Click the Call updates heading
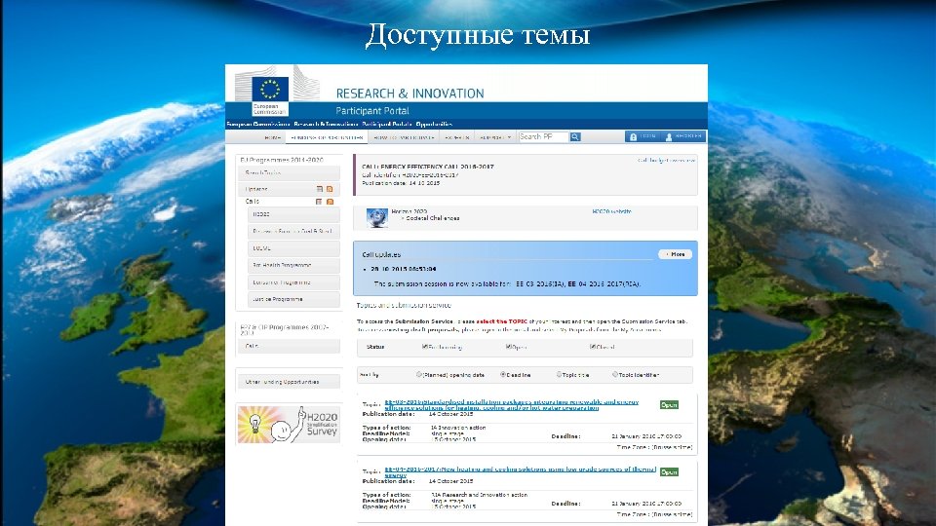The width and height of the screenshot is (936, 526). click(381, 254)
